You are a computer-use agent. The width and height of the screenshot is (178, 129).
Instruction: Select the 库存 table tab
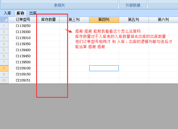[x=21, y=13]
